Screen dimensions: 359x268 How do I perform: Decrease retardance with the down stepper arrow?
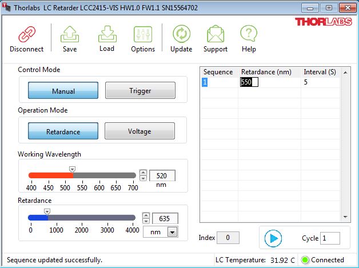coord(146,221)
